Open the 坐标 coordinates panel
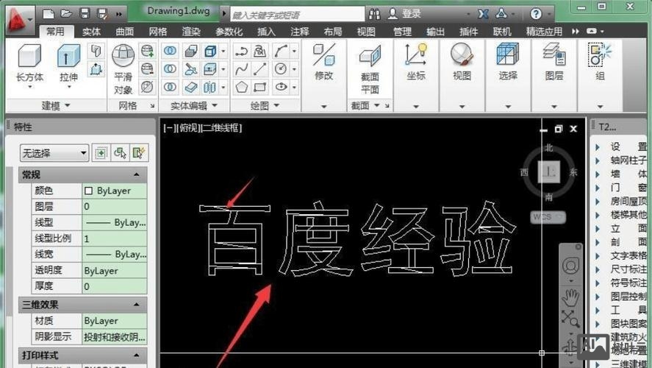 coord(416,62)
